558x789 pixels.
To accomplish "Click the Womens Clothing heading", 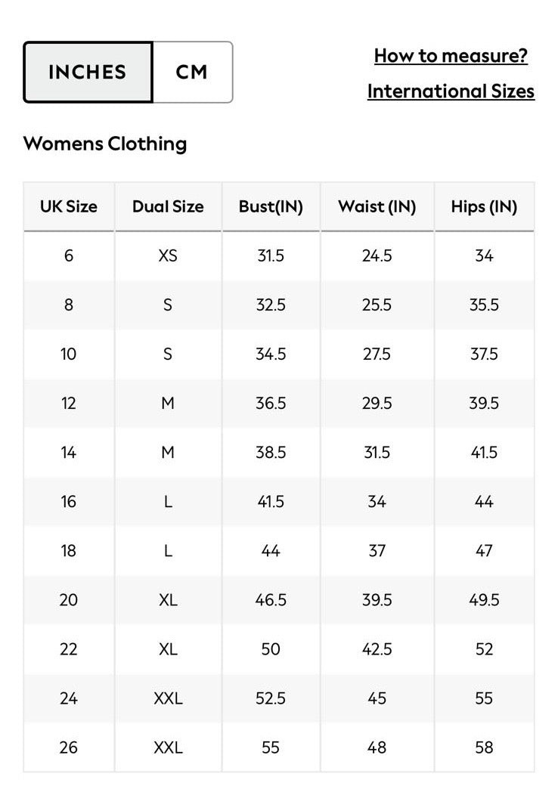I will click(x=105, y=144).
